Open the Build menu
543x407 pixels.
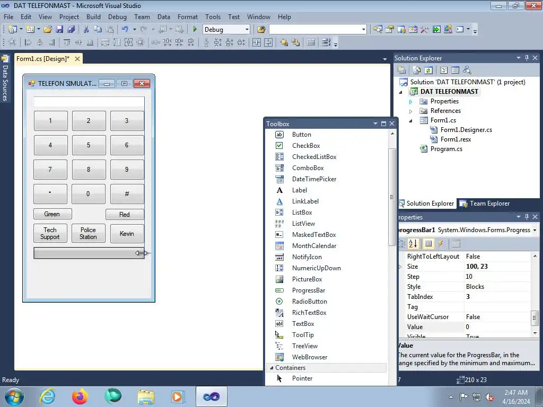coord(93,16)
